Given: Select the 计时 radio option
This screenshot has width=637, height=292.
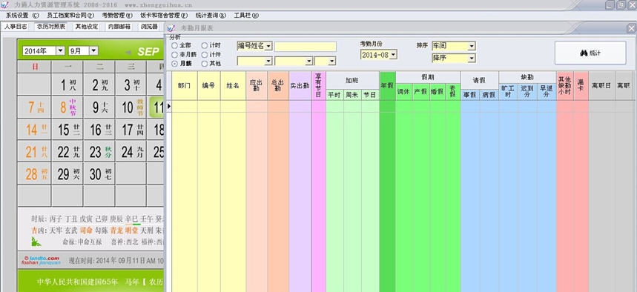Looking at the screenshot, I should [205, 45].
